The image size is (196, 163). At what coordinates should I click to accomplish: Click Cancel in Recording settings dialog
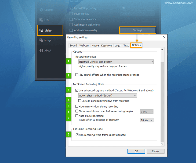(155, 151)
